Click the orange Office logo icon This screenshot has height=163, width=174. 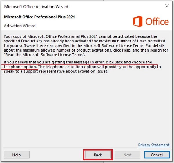(x=138, y=22)
